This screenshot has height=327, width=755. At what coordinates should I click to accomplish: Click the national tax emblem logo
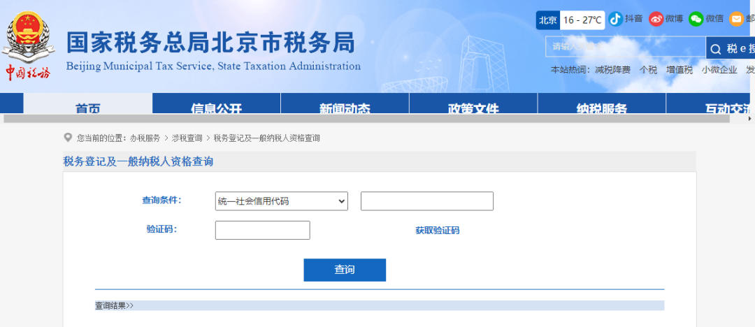pyautogui.click(x=28, y=38)
